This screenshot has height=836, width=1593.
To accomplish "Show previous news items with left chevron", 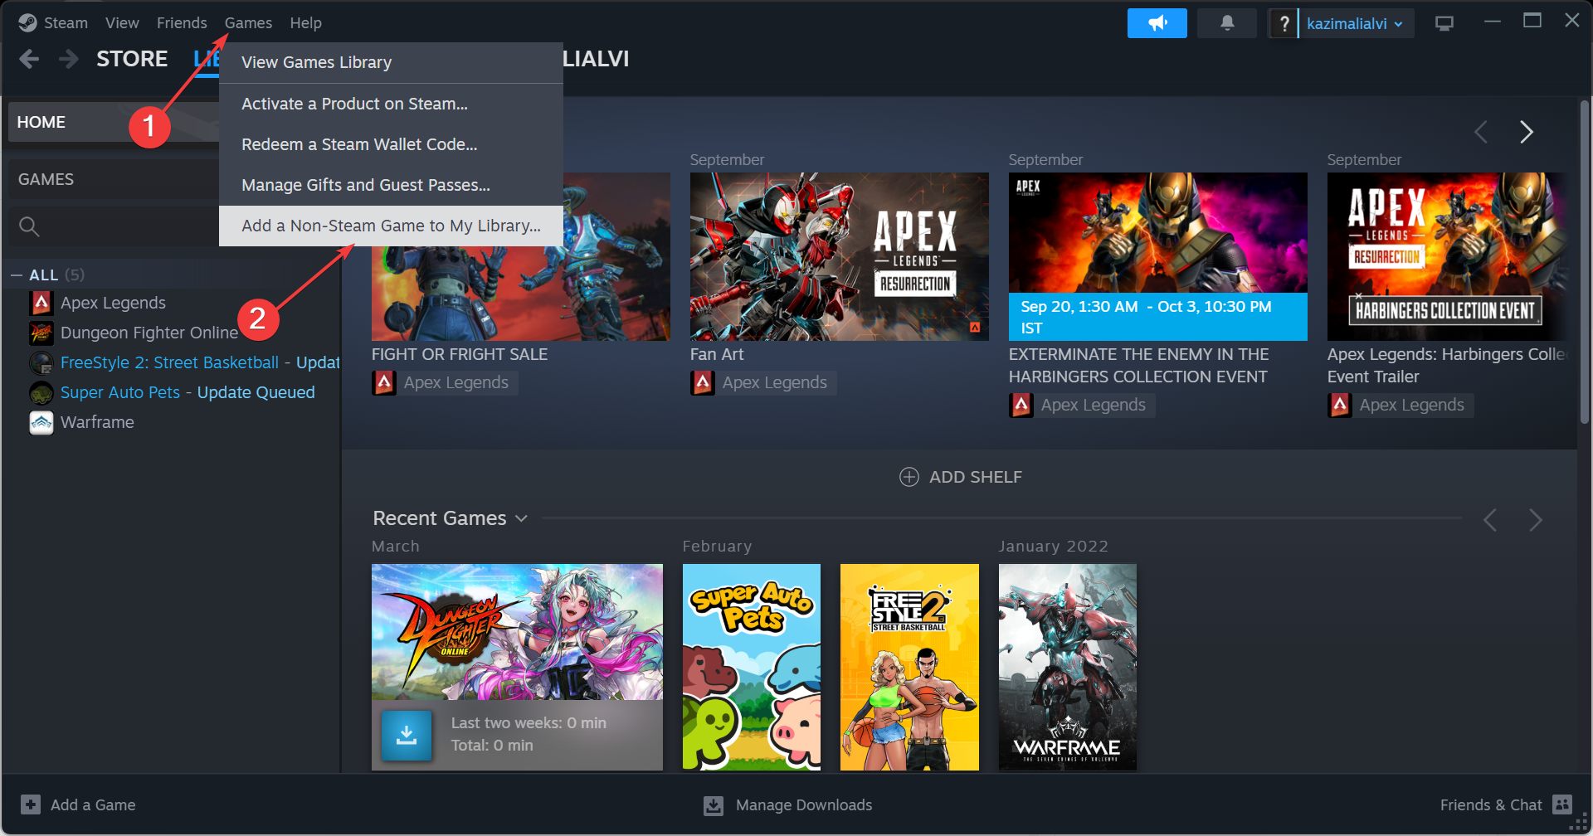I will pos(1481,132).
